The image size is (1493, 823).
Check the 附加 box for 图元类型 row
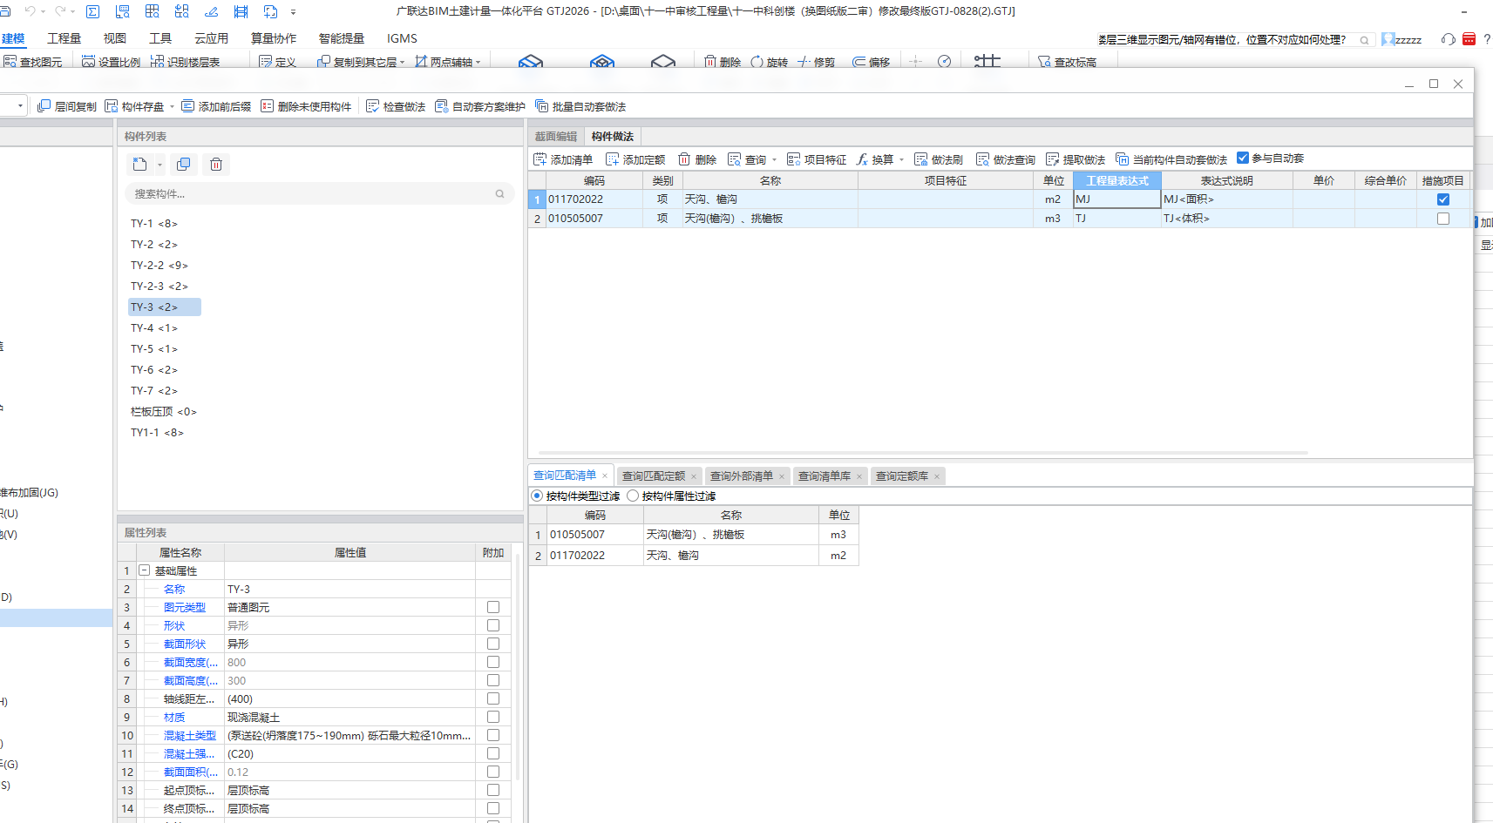coord(493,607)
